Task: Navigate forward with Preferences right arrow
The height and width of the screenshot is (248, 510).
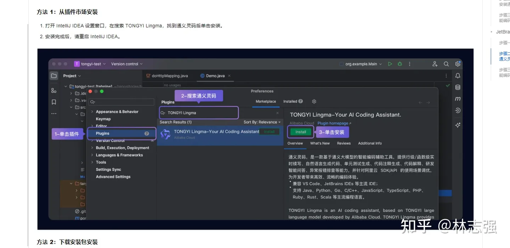Action: [428, 103]
